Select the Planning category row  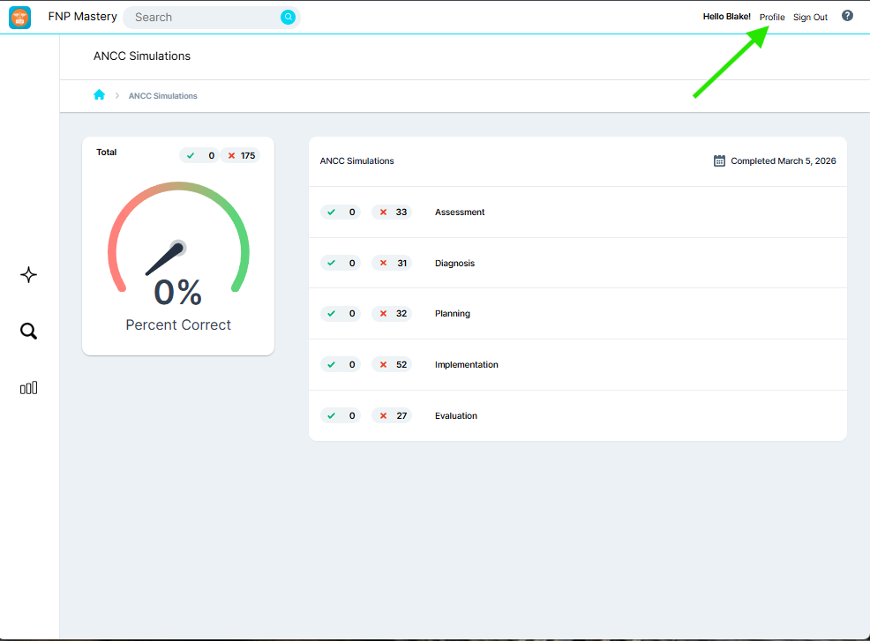[453, 314]
